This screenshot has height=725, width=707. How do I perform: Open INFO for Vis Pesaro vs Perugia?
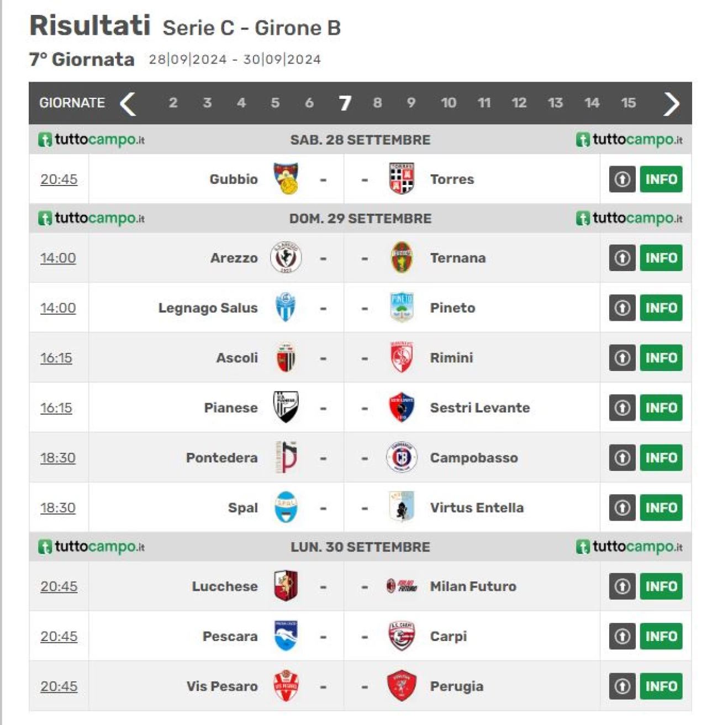point(661,686)
